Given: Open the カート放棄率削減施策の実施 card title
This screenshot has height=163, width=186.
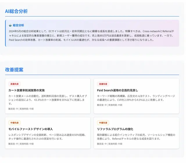Looking at the screenshot, I should (26, 90).
